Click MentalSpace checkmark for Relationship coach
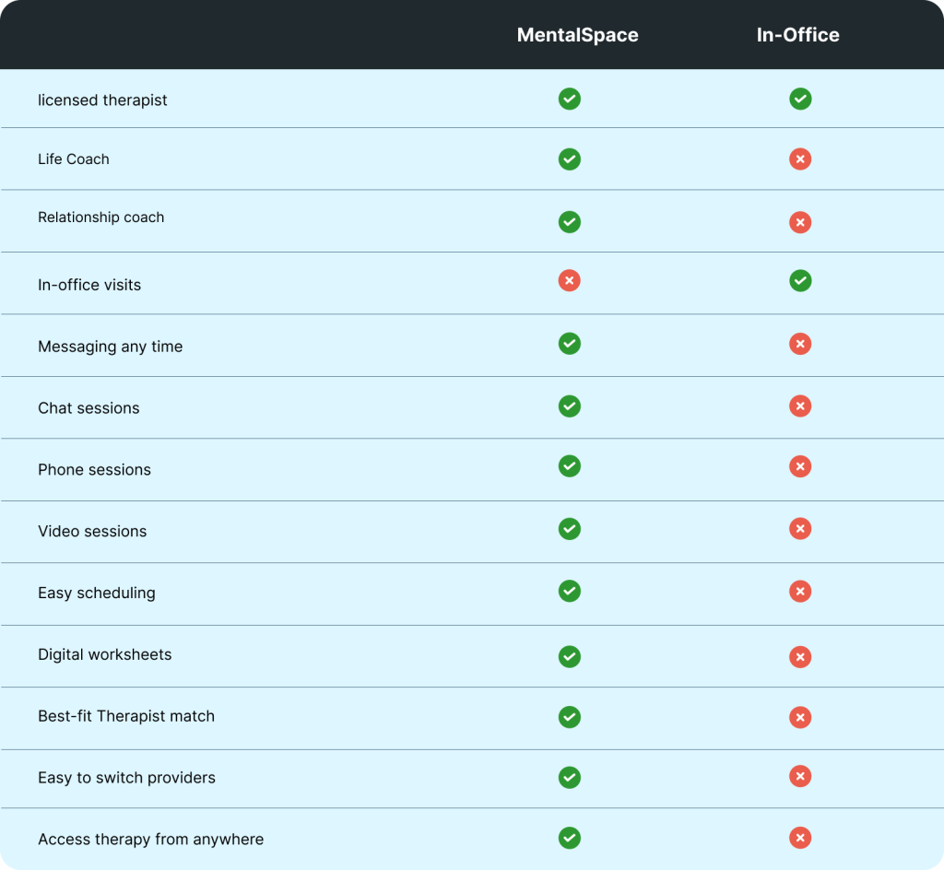944x870 pixels. click(x=570, y=222)
